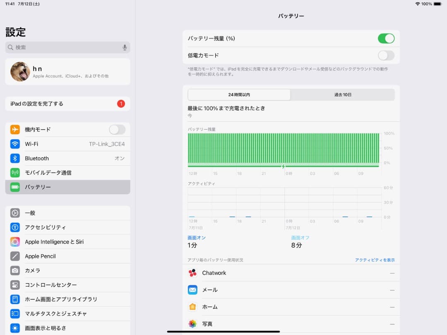Open マルチタスクとジェスチャ settings
Image resolution: width=447 pixels, height=335 pixels.
click(67, 313)
